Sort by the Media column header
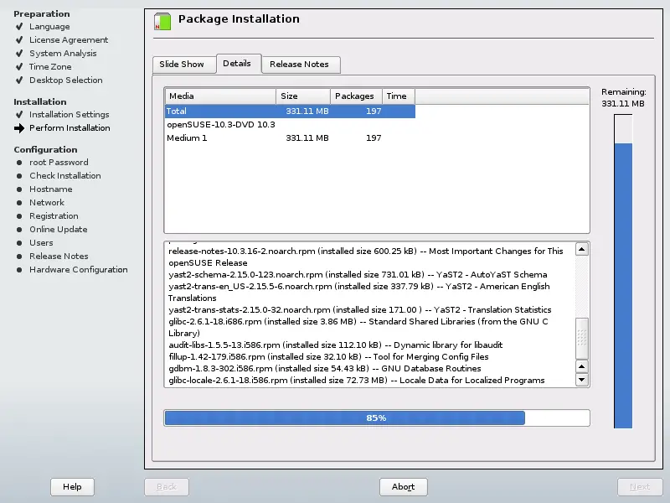The height and width of the screenshot is (503, 670). pos(220,96)
